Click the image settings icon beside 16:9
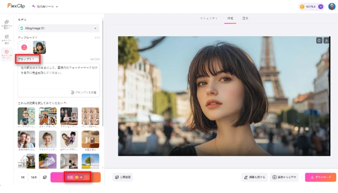 44,178
